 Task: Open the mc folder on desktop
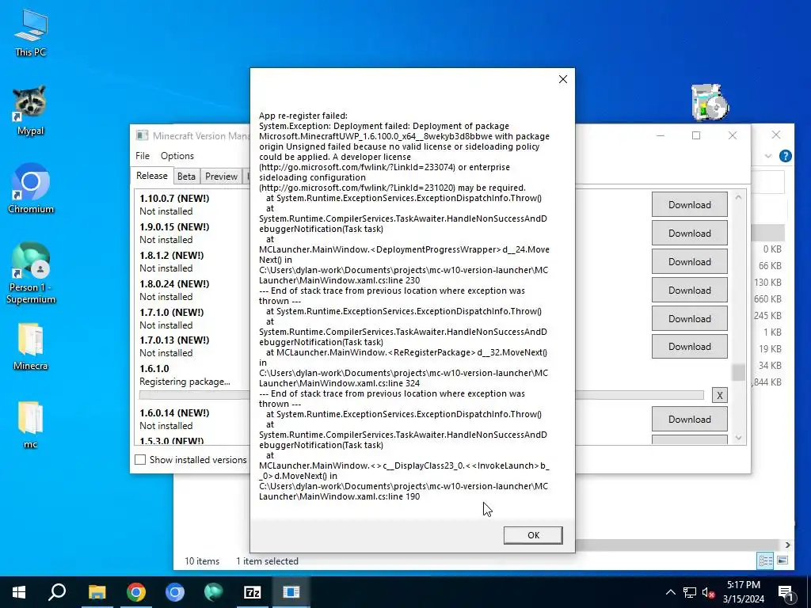(30, 425)
